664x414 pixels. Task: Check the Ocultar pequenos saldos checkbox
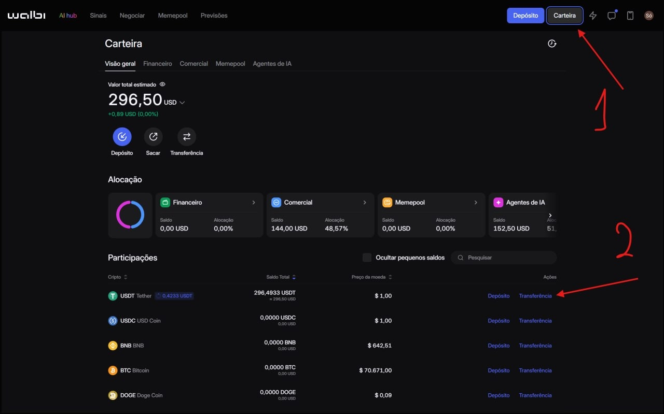367,258
